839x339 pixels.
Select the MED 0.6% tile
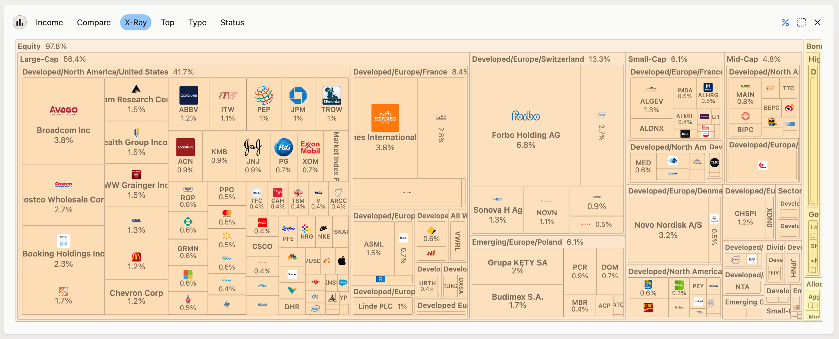[x=643, y=166]
